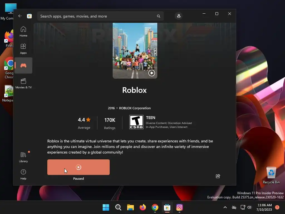Click 'In-App Purchases, Users Interact' text
This screenshot has width=285, height=214.
pyautogui.click(x=166, y=127)
